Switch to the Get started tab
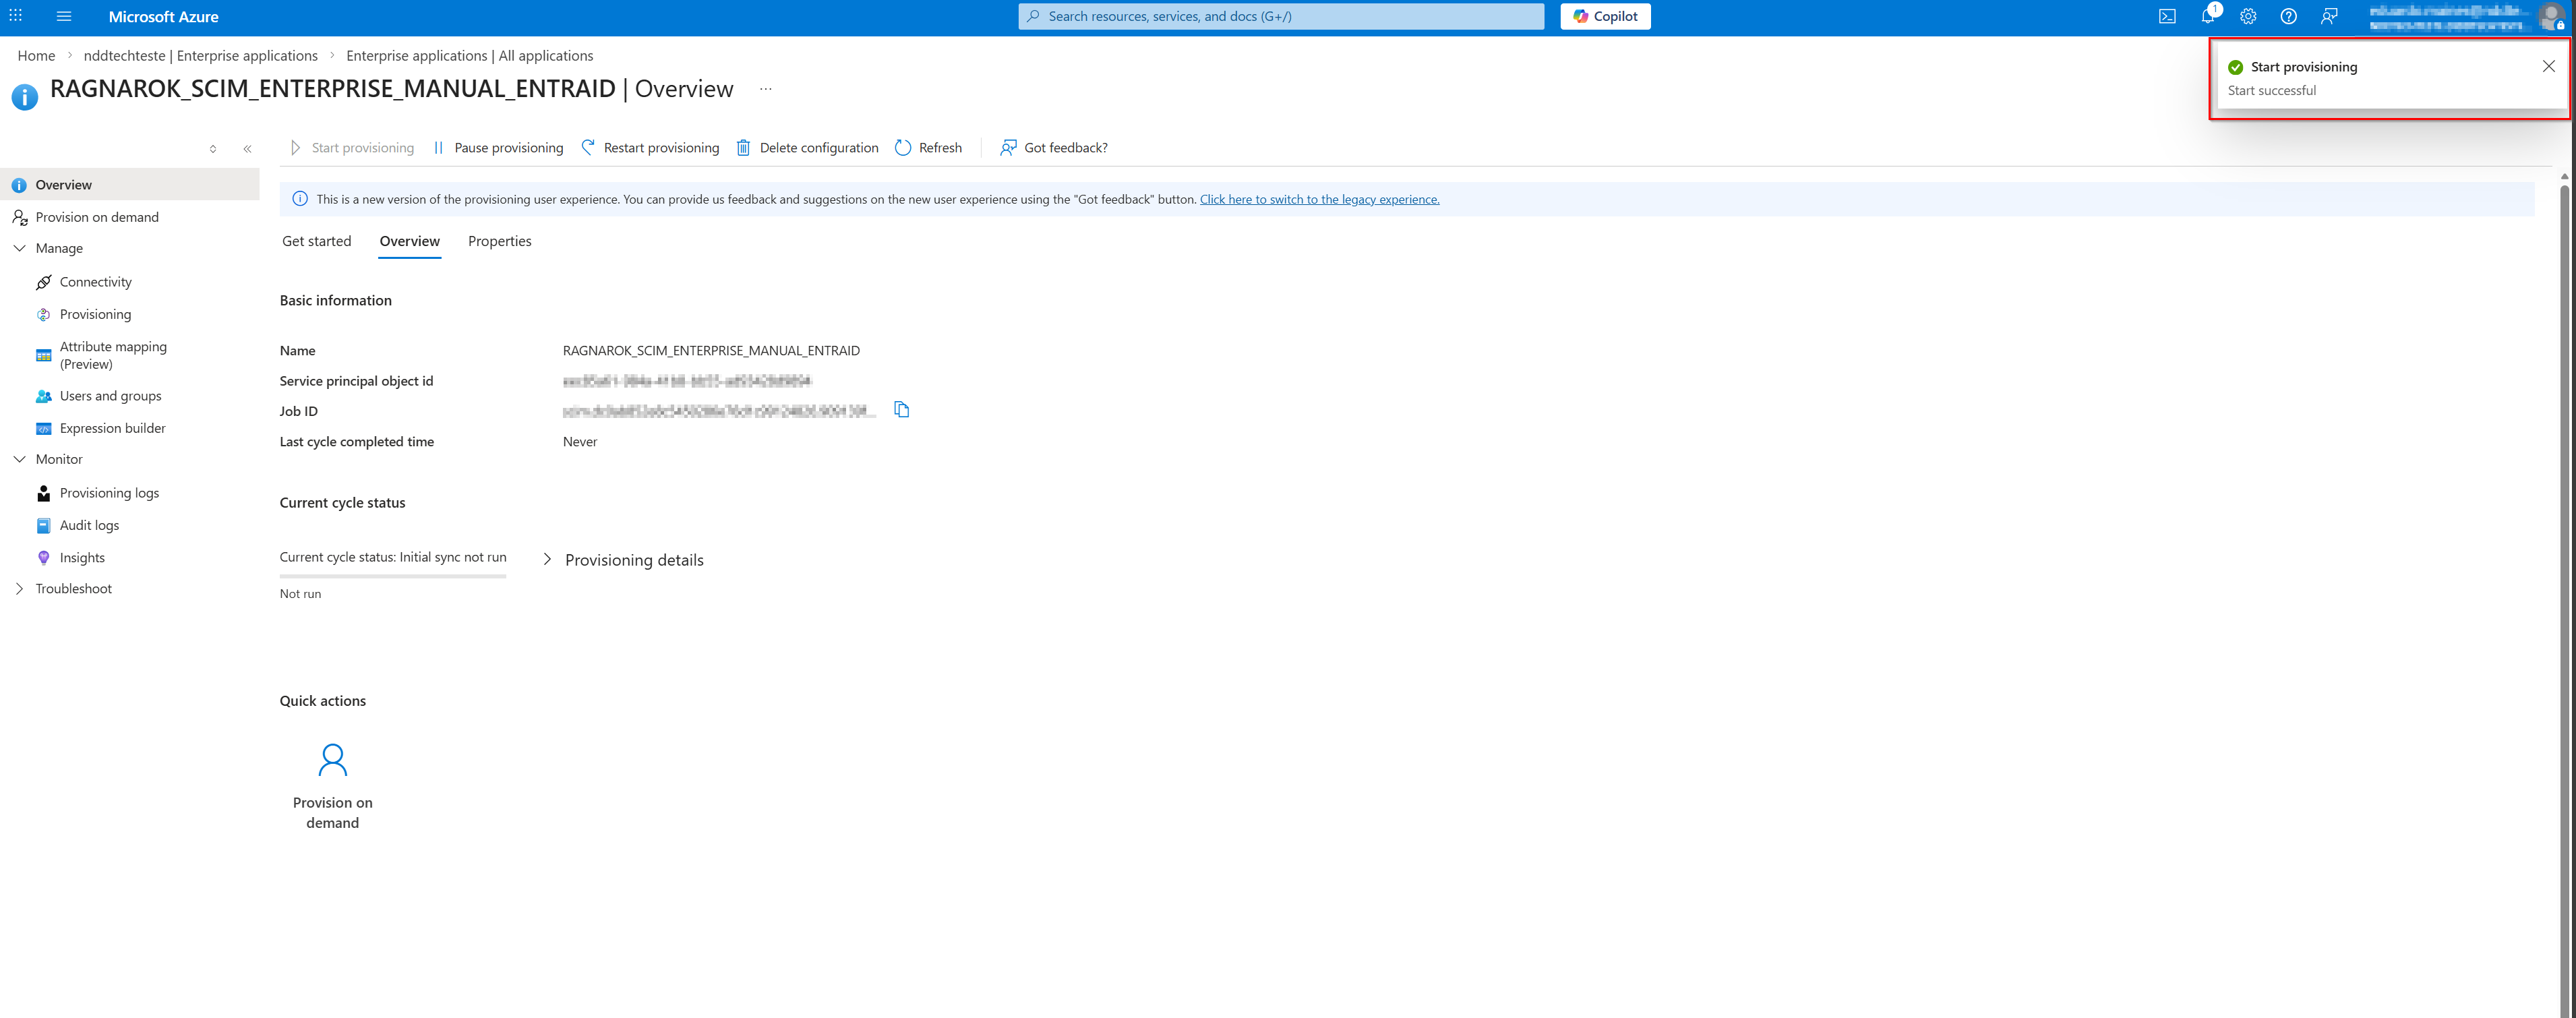The height and width of the screenshot is (1018, 2576). click(x=316, y=241)
